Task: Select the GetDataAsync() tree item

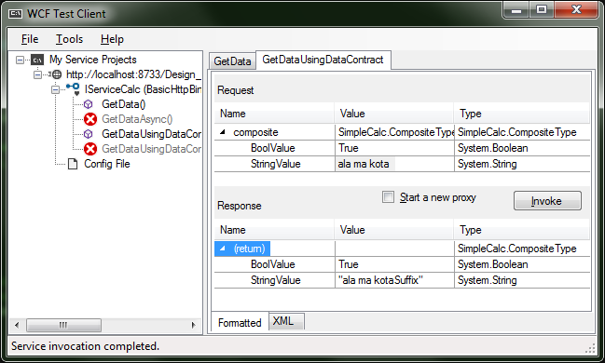Action: (137, 119)
